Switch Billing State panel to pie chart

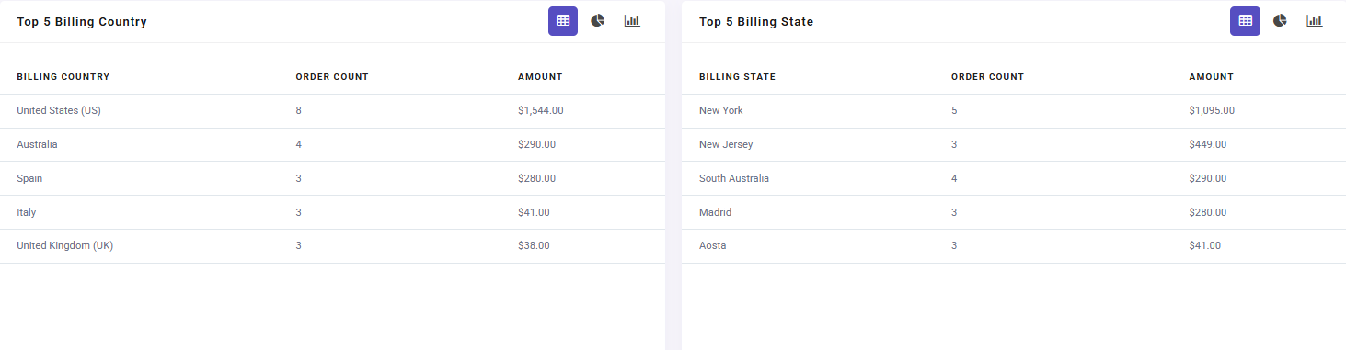coord(1280,21)
